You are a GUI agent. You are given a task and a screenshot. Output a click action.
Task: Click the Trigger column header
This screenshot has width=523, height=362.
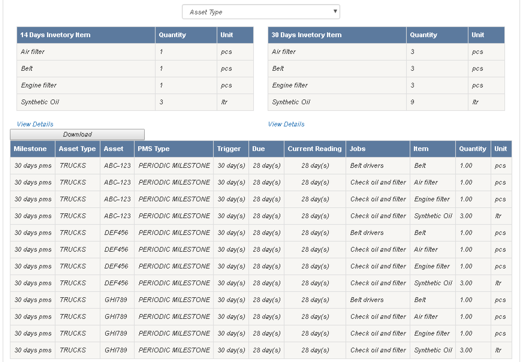[x=229, y=149]
